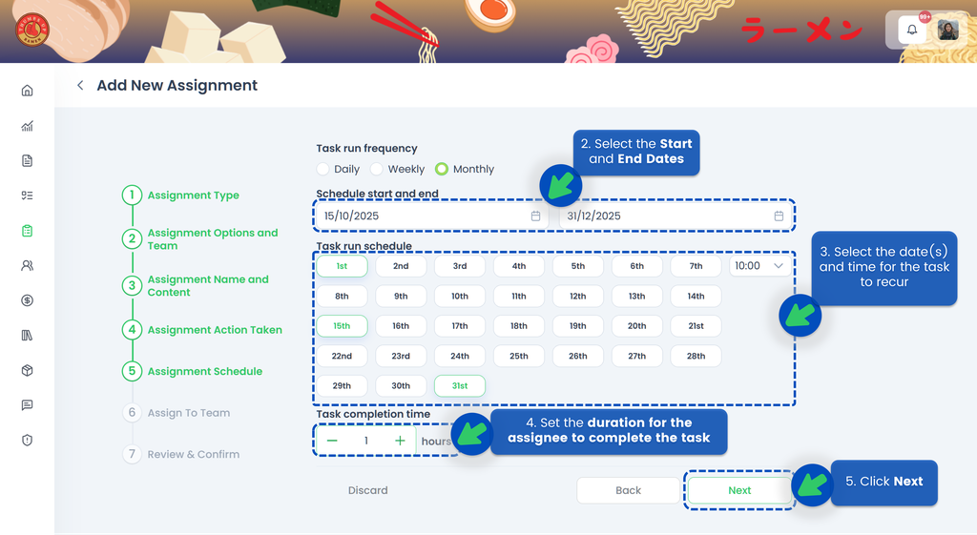Open the analytics chart sidebar icon

pyautogui.click(x=27, y=126)
